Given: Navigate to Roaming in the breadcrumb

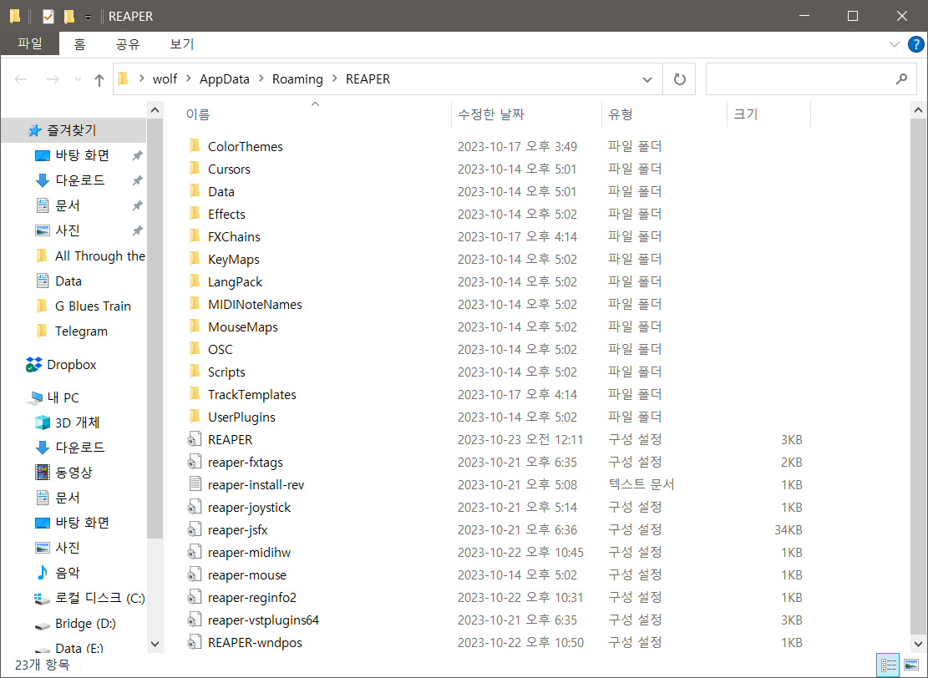Looking at the screenshot, I should click(x=297, y=78).
